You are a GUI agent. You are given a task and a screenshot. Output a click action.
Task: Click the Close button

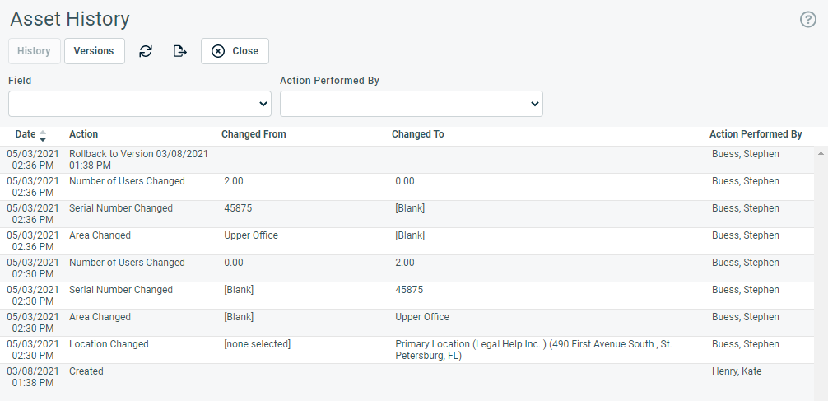[x=235, y=51]
